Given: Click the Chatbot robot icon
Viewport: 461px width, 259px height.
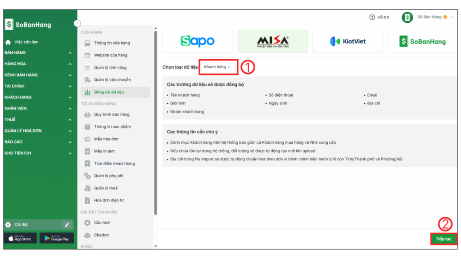Looking at the screenshot, I should tap(87, 235).
